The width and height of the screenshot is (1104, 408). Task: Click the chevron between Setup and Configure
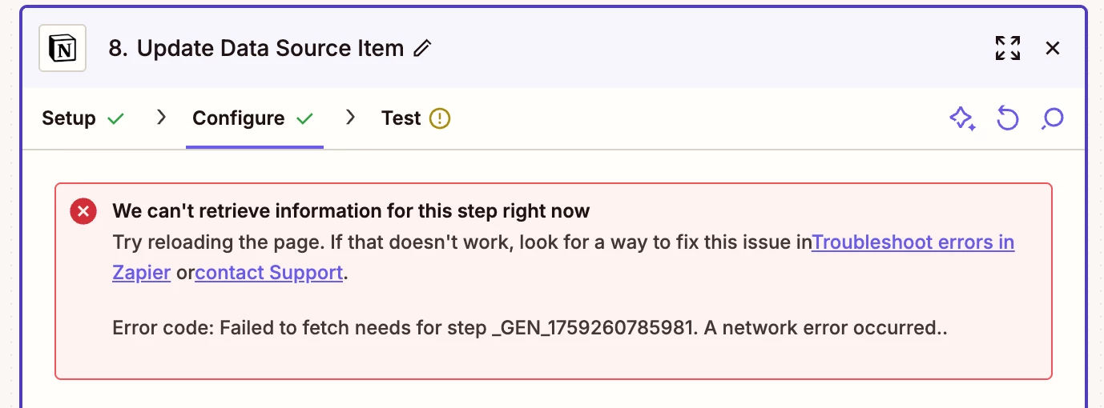[x=161, y=118]
